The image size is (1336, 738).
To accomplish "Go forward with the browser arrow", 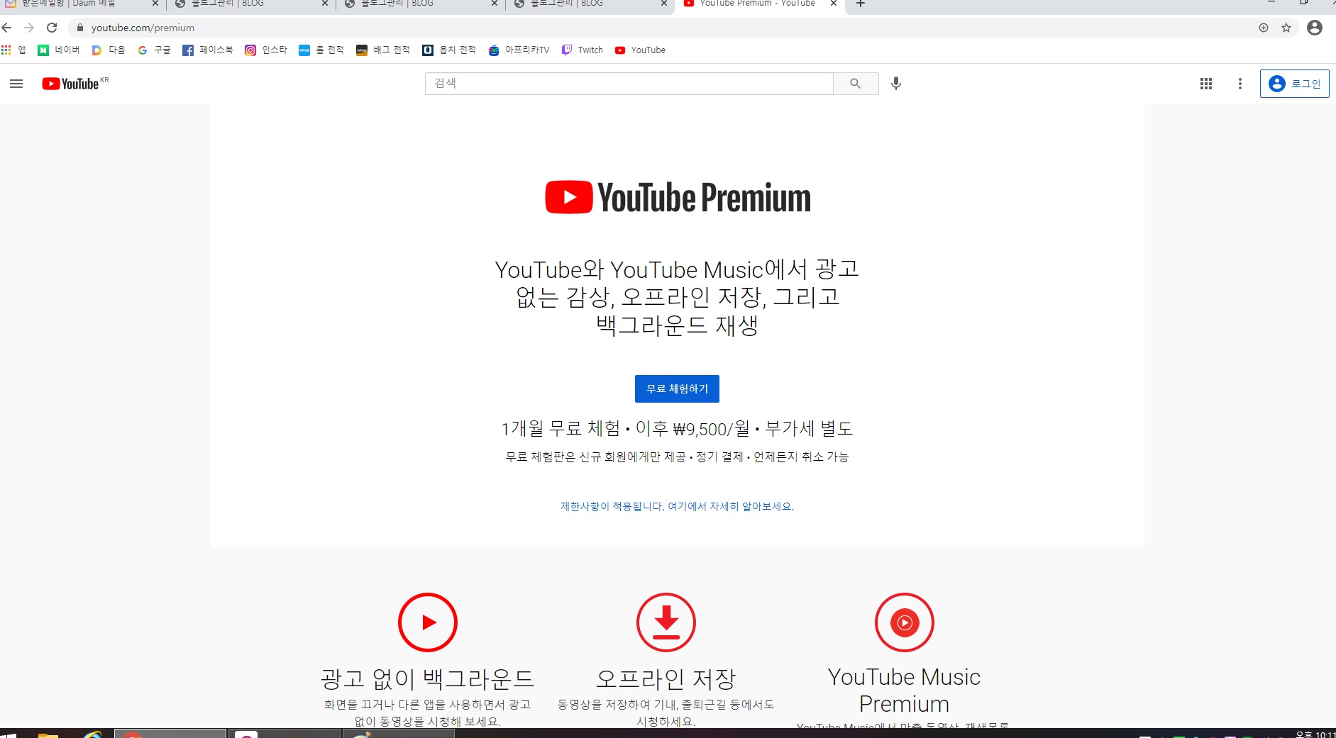I will [29, 28].
